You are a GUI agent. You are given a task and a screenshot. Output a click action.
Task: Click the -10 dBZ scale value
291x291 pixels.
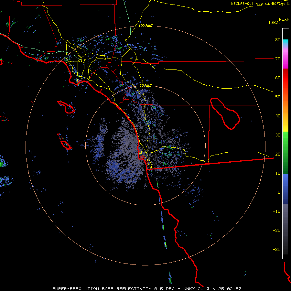(276, 211)
